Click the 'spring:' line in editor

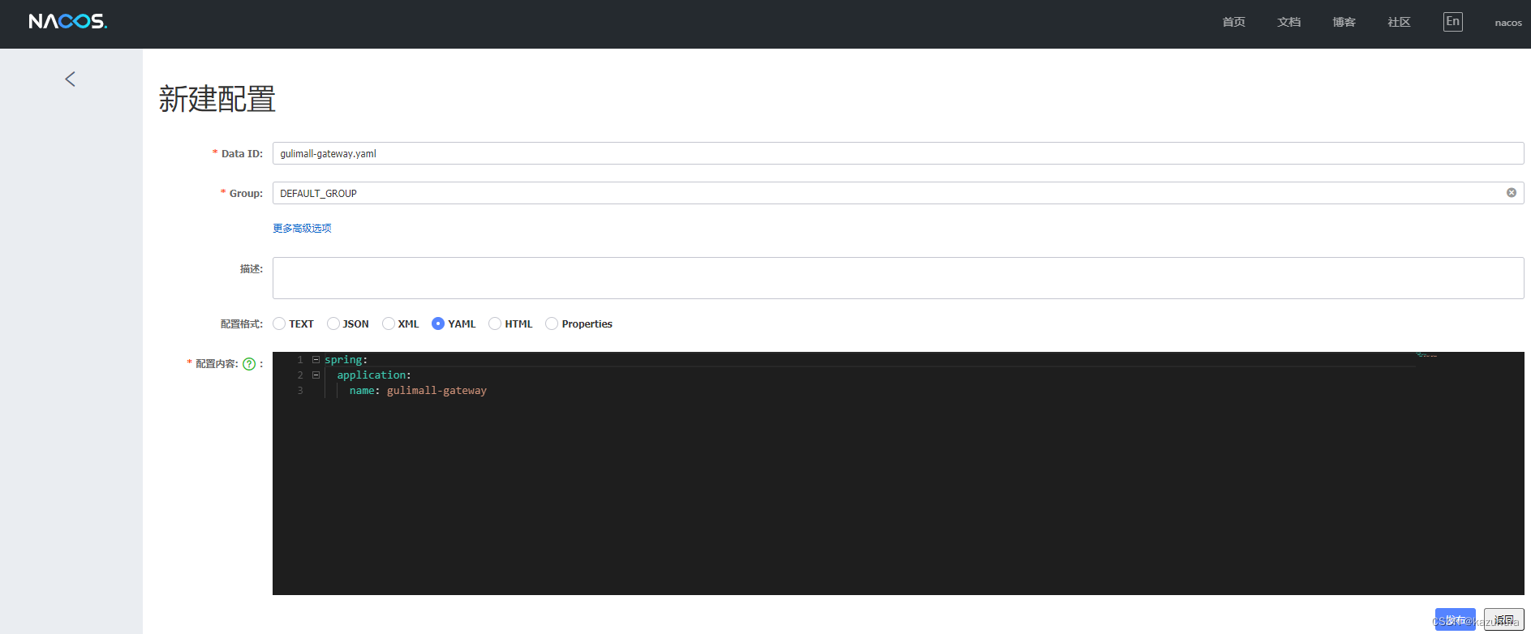(346, 360)
